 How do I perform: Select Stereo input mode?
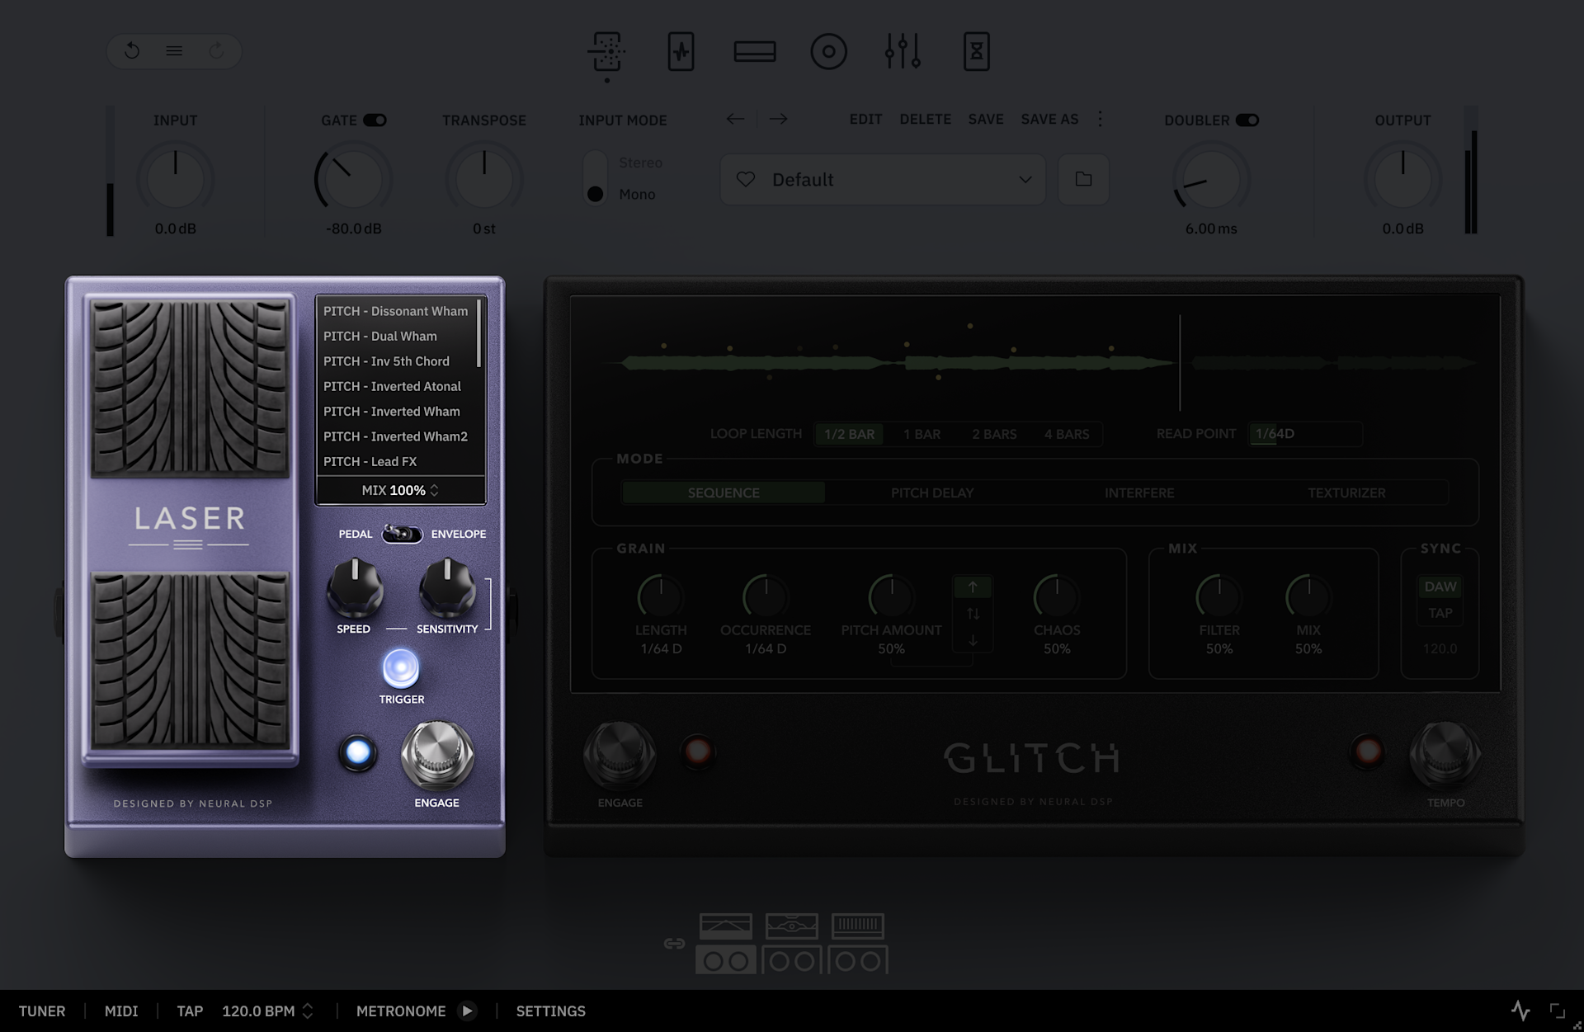tap(640, 163)
